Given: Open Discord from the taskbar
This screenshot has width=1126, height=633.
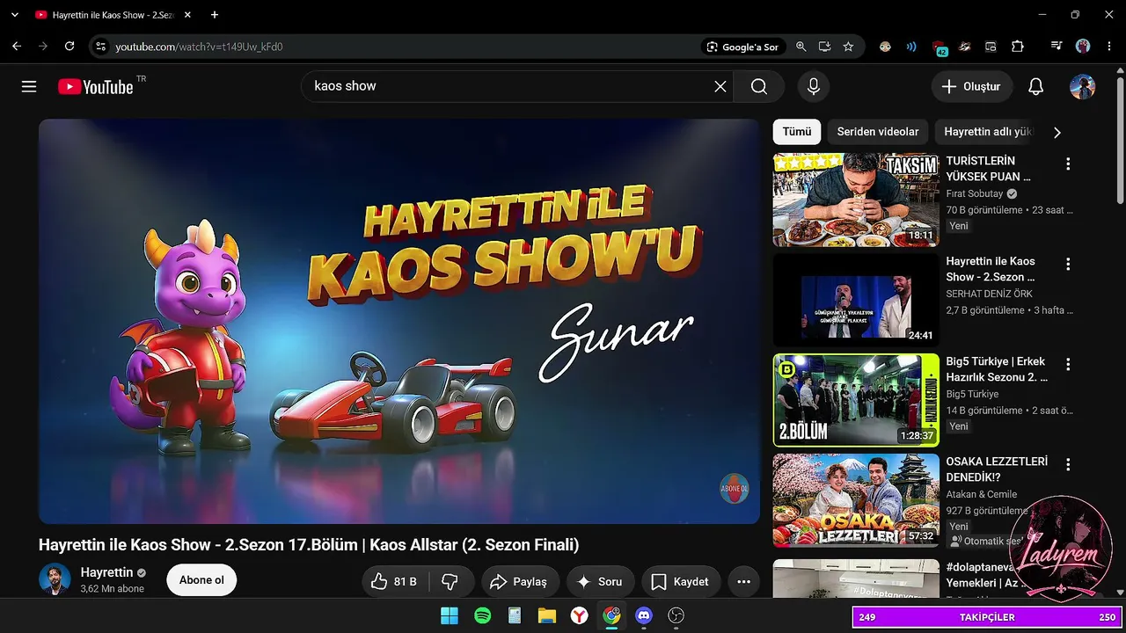Looking at the screenshot, I should pos(644,615).
